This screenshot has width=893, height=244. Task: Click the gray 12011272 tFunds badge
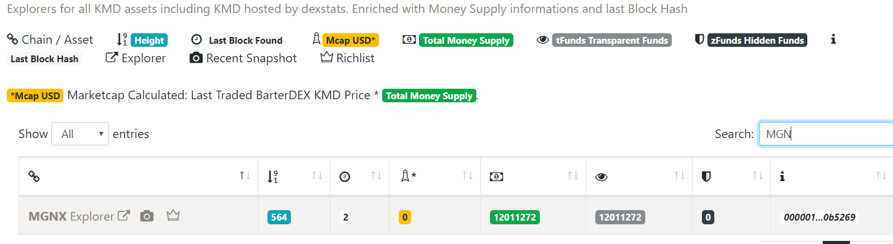[620, 217]
